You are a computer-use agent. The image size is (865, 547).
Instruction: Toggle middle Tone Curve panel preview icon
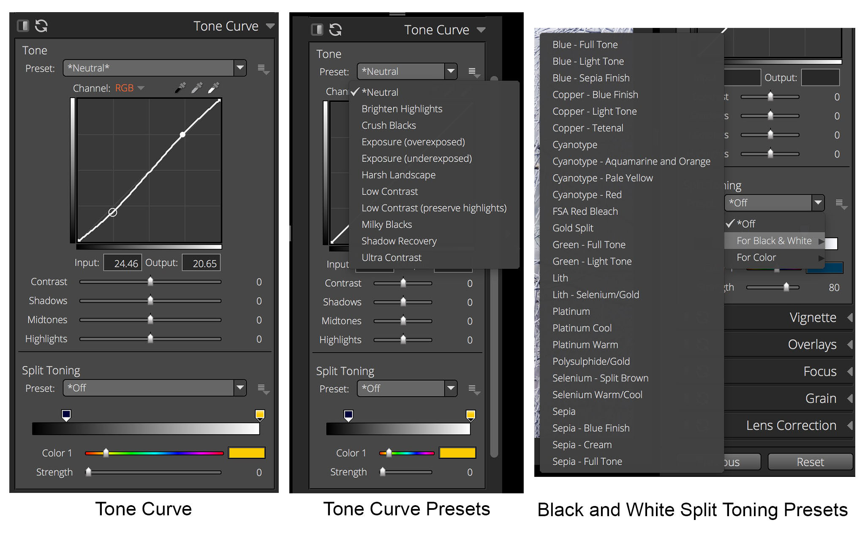pyautogui.click(x=317, y=30)
